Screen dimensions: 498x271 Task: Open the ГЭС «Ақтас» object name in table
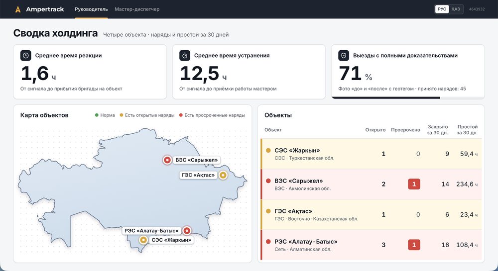point(293,211)
